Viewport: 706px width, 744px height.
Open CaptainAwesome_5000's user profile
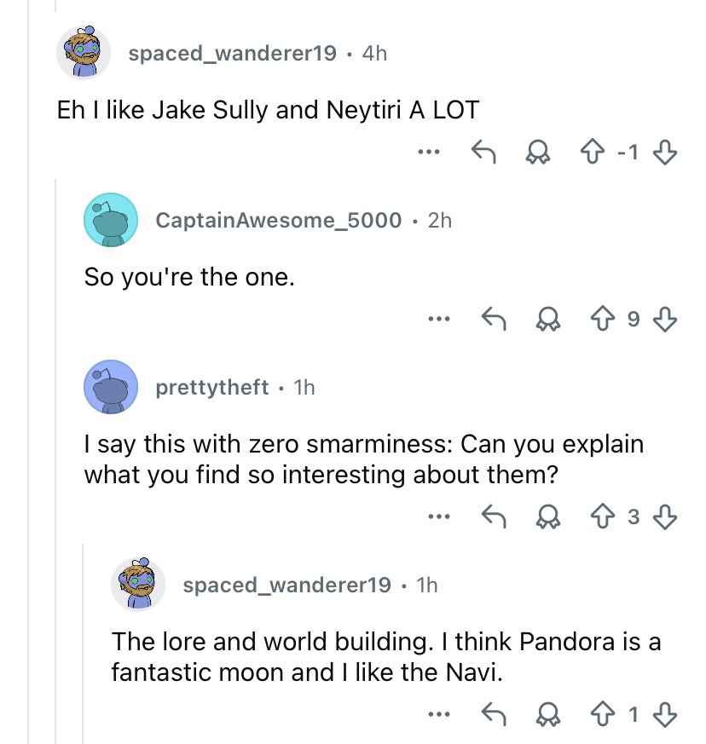278,220
